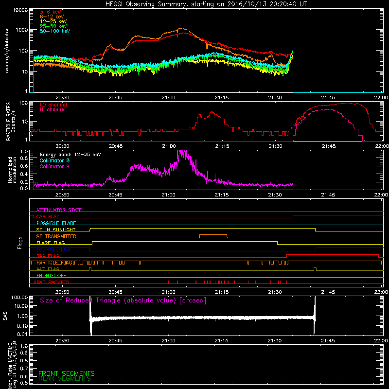
Task: Click the POSSIBLE FLARE flag label
Action: [56, 223]
